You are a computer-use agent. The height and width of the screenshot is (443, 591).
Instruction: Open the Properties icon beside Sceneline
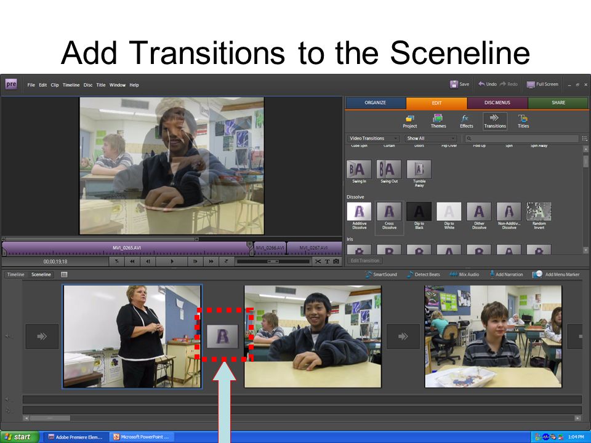point(64,274)
